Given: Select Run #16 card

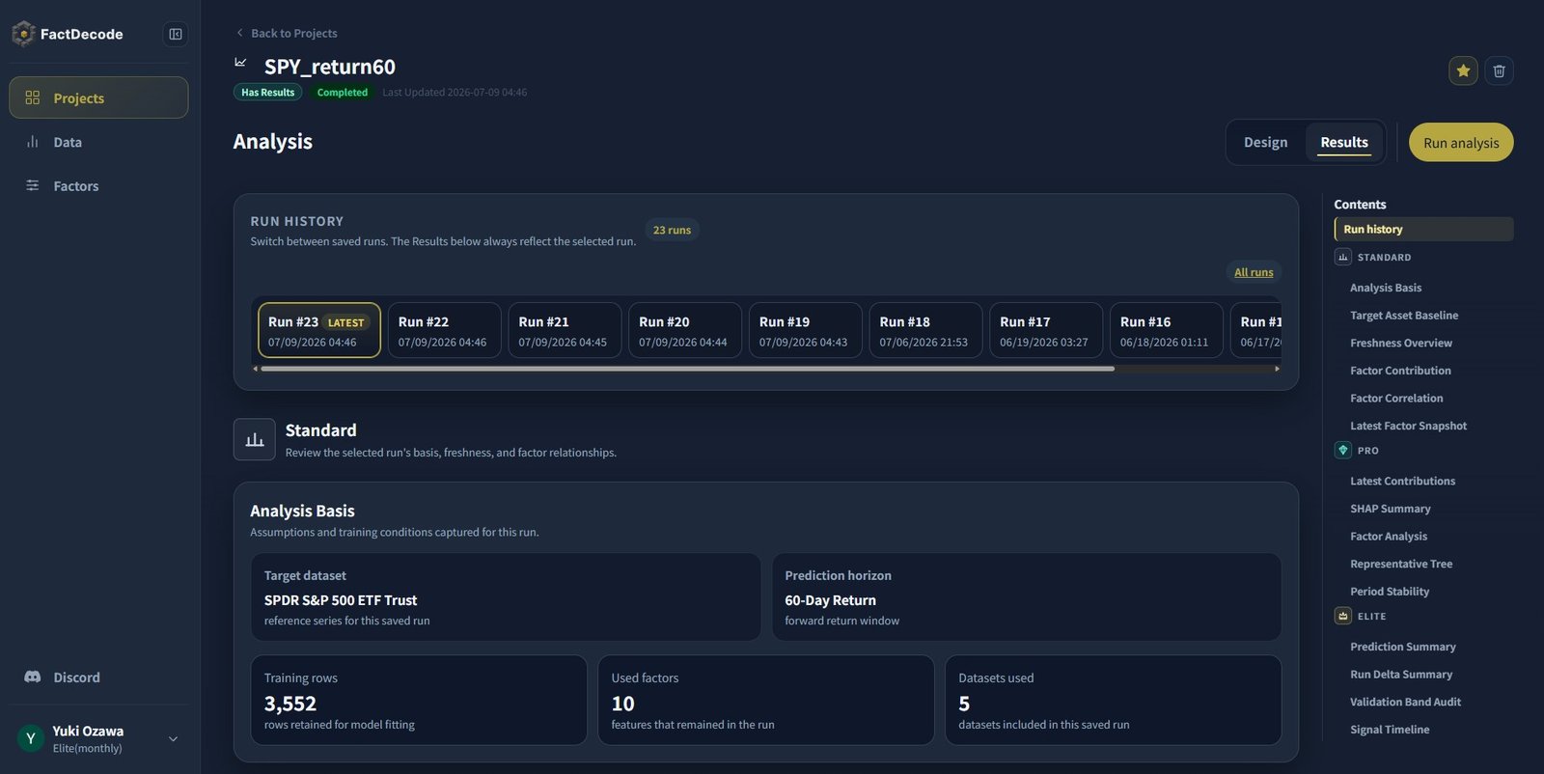Looking at the screenshot, I should point(1167,330).
